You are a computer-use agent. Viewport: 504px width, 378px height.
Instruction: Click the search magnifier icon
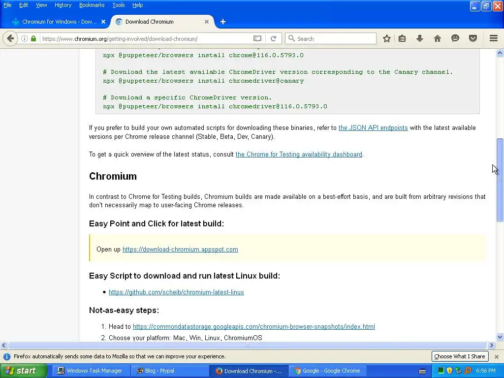pos(291,38)
